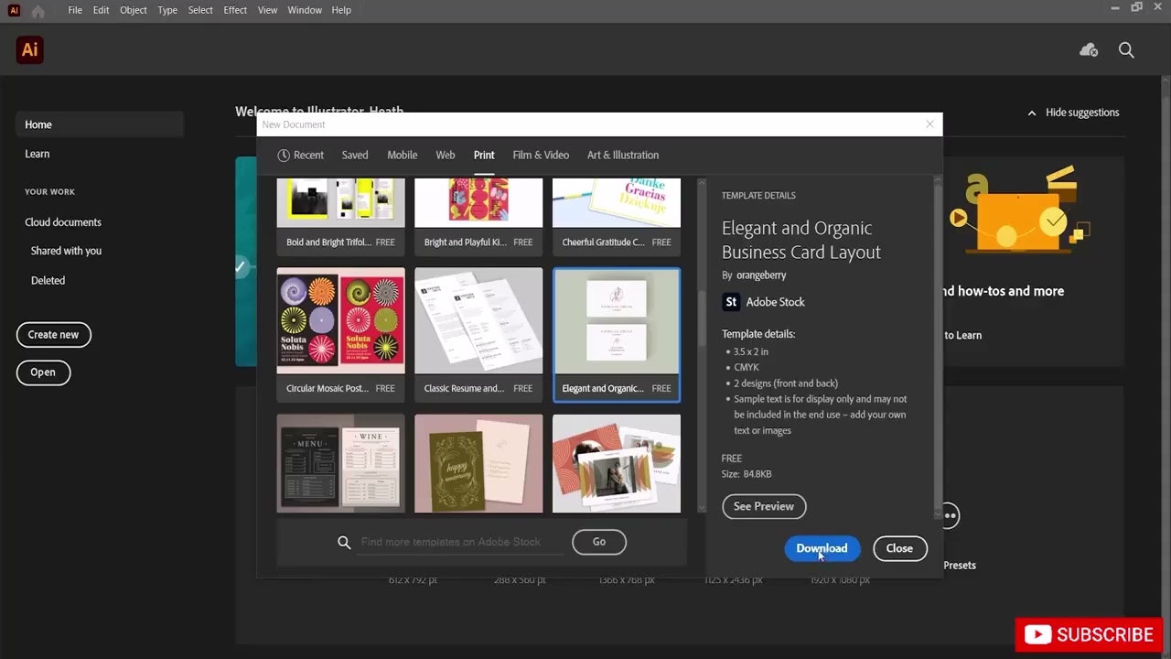
Task: Open Shared with you in sidebar
Action: (x=66, y=251)
